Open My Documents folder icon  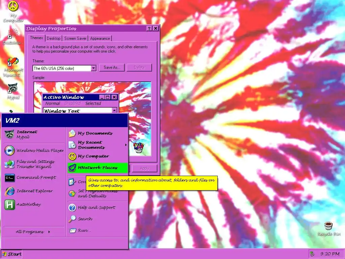click(x=72, y=134)
